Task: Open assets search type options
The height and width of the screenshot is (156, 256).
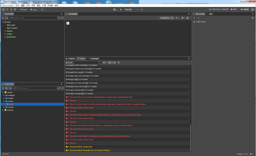Action: click(x=10, y=88)
